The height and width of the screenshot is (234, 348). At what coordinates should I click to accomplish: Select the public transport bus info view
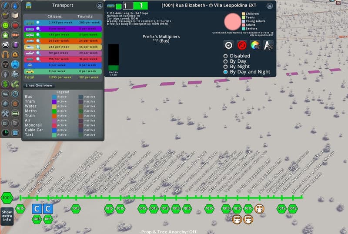[16, 65]
